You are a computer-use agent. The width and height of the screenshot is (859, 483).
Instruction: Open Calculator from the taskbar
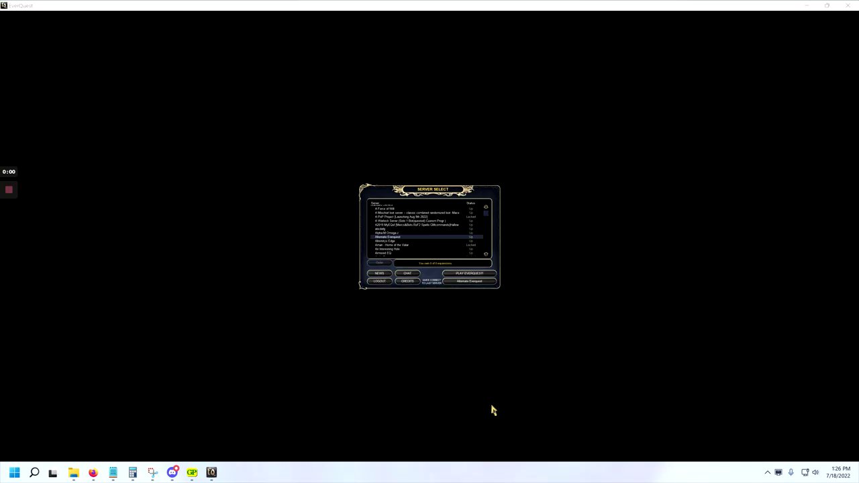pos(132,472)
